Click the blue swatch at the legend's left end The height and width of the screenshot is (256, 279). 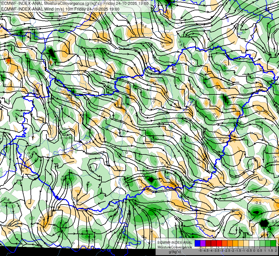197,243
